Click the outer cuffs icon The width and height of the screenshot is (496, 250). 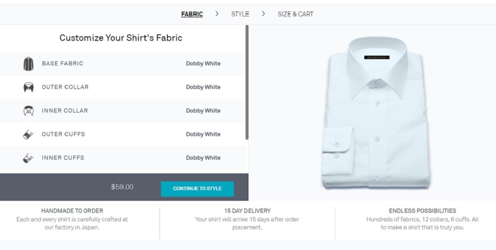28,134
